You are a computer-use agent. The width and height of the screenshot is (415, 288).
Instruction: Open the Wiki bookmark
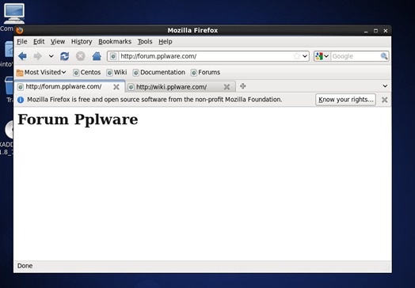[116, 72]
